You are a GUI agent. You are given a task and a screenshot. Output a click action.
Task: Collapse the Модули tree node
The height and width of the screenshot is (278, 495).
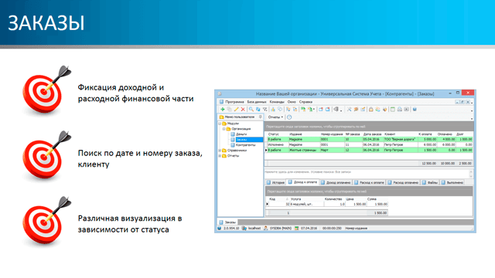[x=220, y=124]
